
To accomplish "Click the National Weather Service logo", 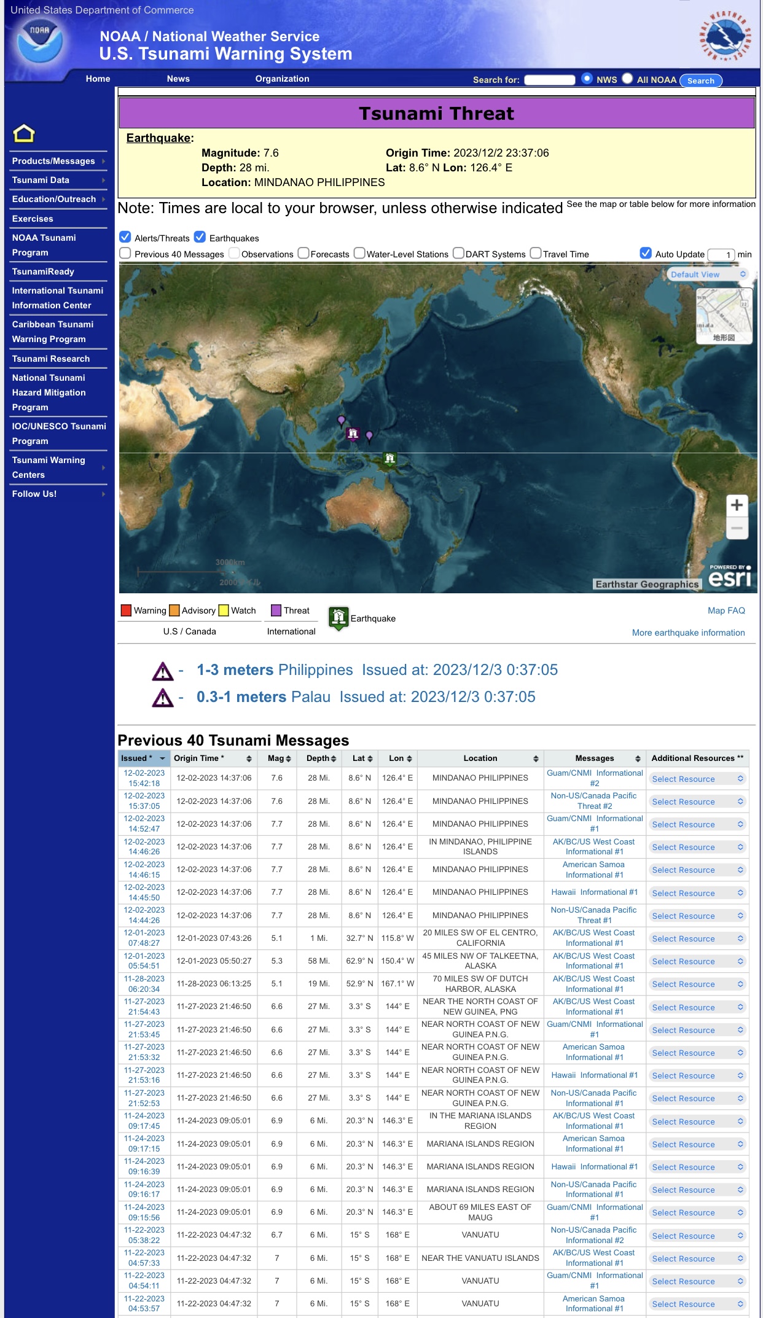I will tap(726, 36).
